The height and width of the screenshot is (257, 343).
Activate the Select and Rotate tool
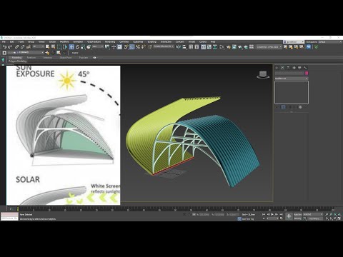(x=77, y=47)
